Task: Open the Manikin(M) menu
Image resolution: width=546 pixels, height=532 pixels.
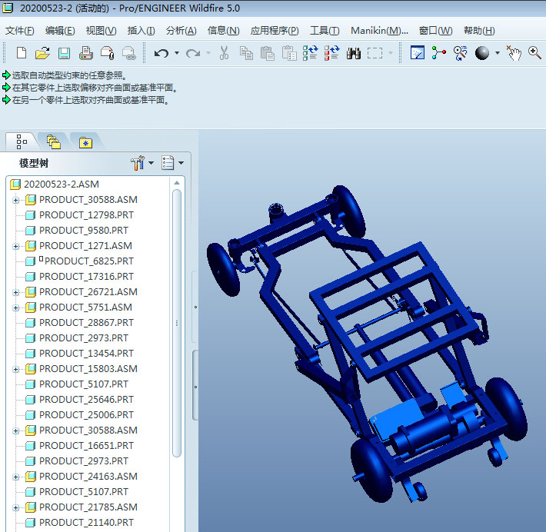Action: (379, 31)
